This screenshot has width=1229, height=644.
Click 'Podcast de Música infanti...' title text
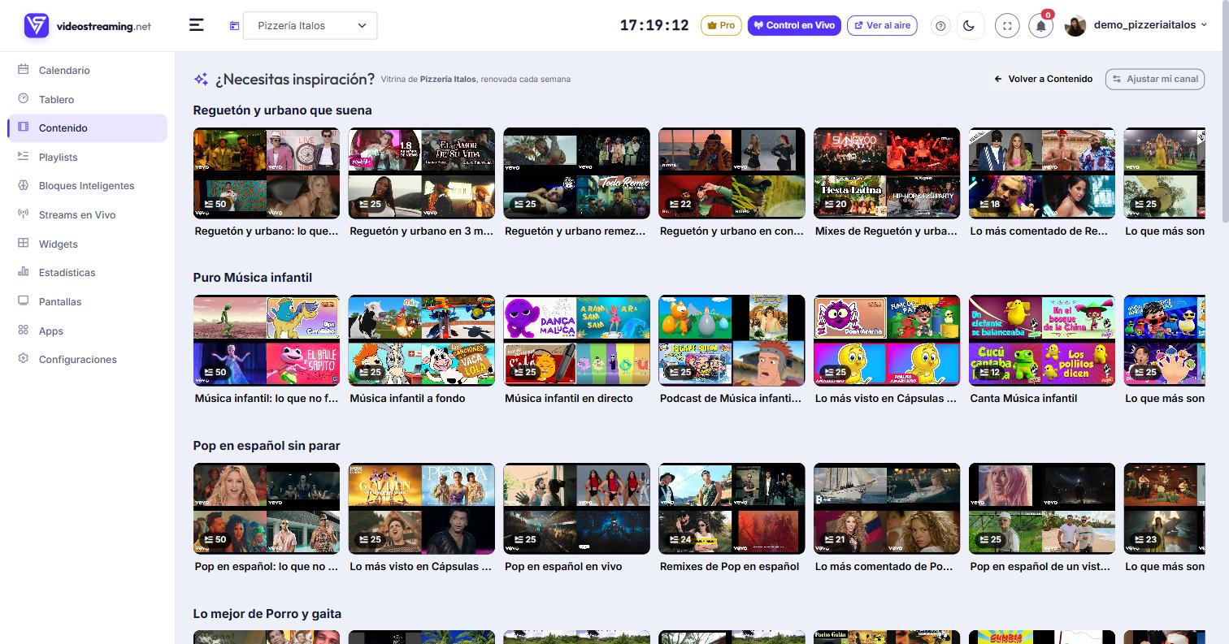click(731, 398)
